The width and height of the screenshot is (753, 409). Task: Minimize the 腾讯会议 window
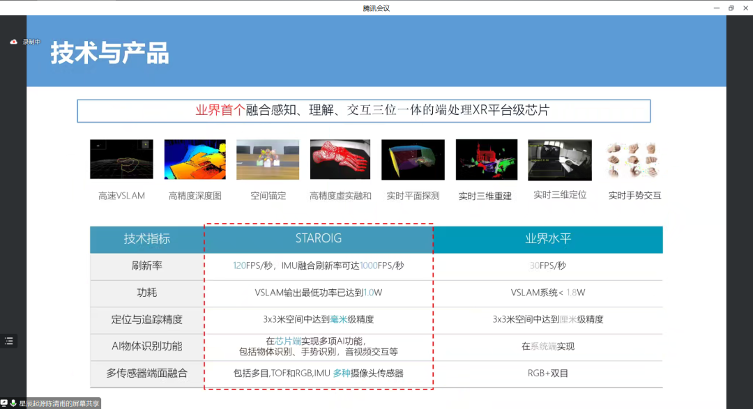coord(717,8)
